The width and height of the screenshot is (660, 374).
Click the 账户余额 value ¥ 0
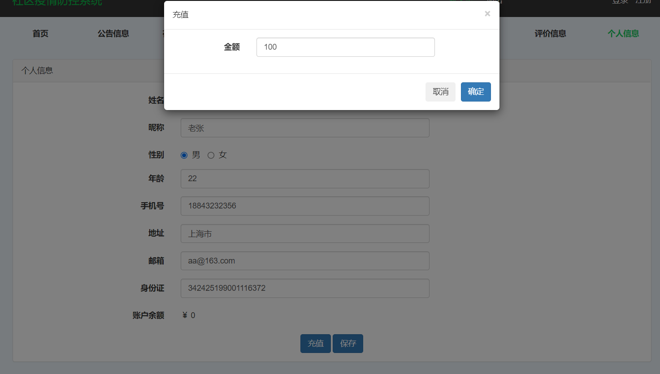pyautogui.click(x=189, y=315)
